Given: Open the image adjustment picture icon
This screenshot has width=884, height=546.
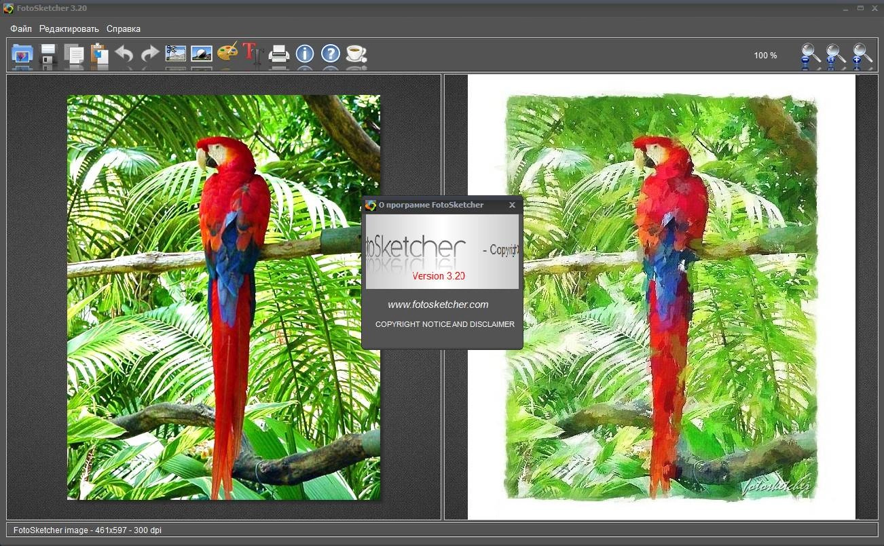Looking at the screenshot, I should 202,54.
